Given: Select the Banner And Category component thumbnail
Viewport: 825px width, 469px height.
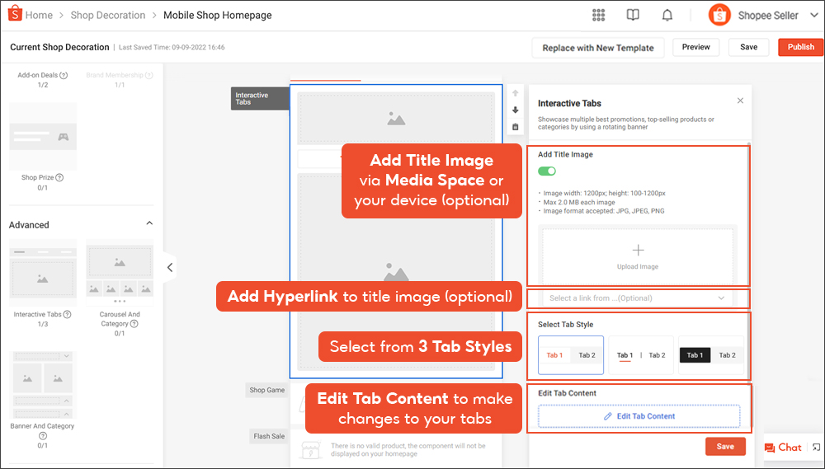Looking at the screenshot, I should (x=43, y=385).
